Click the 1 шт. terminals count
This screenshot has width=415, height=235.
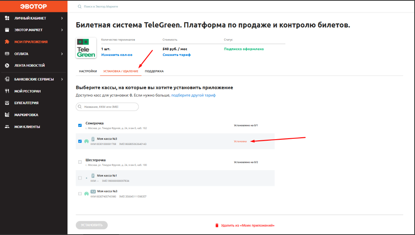pos(105,49)
